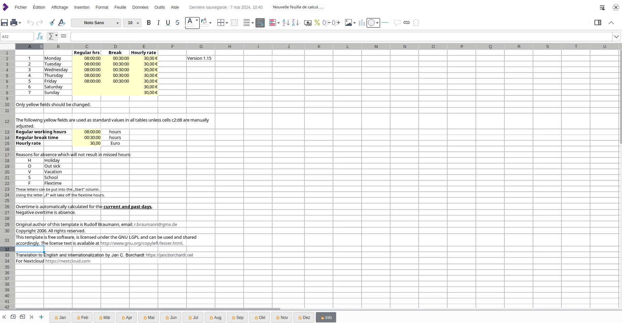Toggle Wrap Text on or off
The image size is (622, 323).
pyautogui.click(x=260, y=23)
